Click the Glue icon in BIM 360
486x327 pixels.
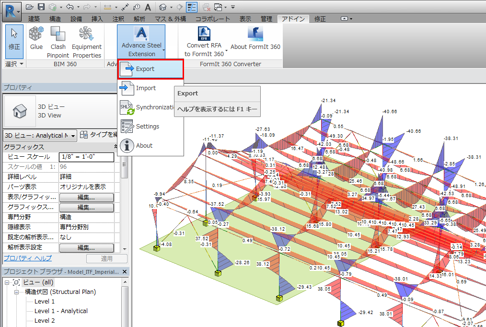coord(36,38)
